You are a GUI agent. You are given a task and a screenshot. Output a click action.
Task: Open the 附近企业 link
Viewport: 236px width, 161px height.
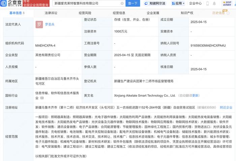point(226,107)
